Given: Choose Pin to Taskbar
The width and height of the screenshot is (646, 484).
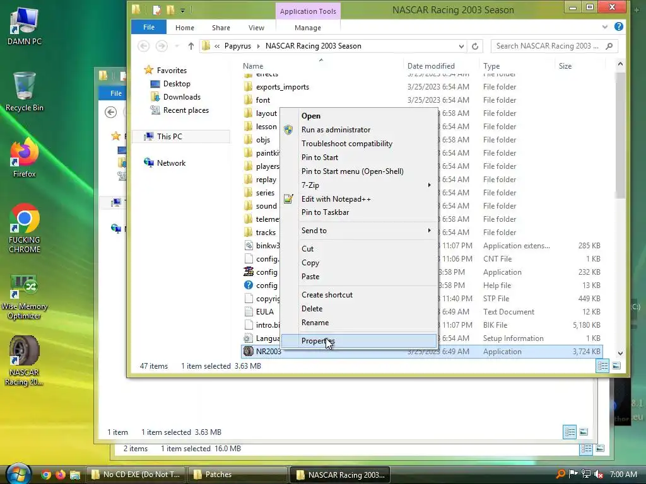Looking at the screenshot, I should tap(325, 212).
